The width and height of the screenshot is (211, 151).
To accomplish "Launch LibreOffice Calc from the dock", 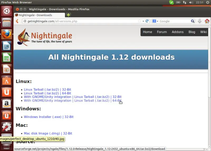I will pos(7,57).
